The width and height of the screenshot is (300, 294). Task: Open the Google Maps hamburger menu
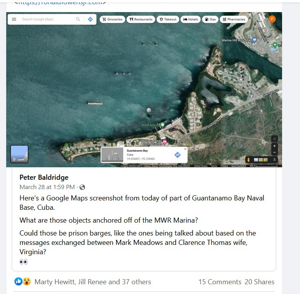pyautogui.click(x=14, y=19)
